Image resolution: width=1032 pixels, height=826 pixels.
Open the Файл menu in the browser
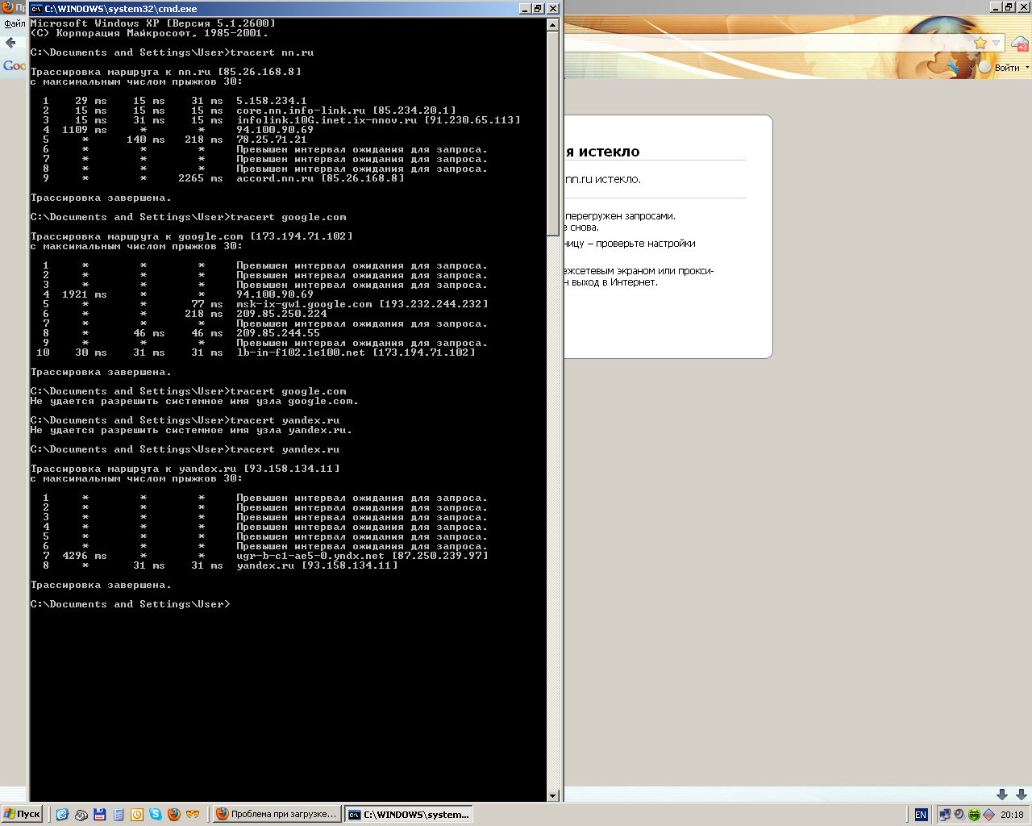point(14,23)
